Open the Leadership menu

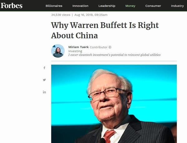tap(107, 6)
